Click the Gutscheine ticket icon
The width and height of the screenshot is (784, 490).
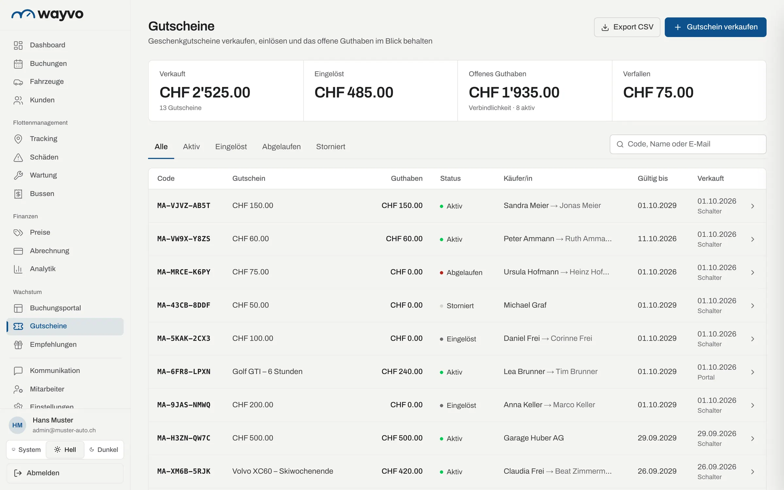[18, 326]
